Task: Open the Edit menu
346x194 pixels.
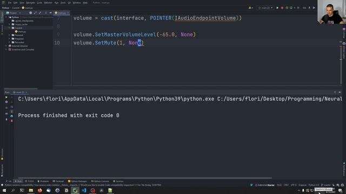Action: tap(16, 3)
